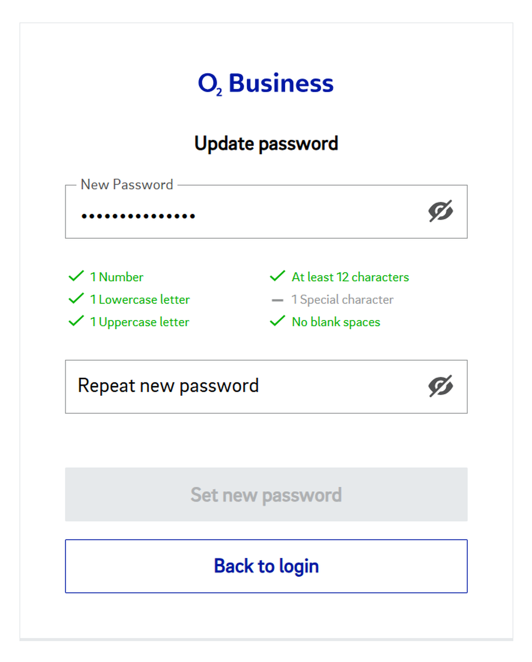
Task: Click the checkmark beside 1 Lowercase letter
Action: tap(76, 298)
